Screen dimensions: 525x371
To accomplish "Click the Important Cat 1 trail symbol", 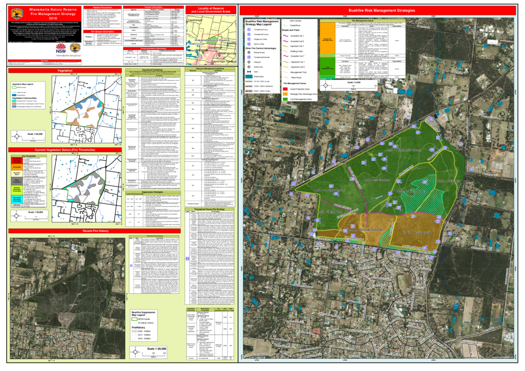I will pyautogui.click(x=286, y=62).
